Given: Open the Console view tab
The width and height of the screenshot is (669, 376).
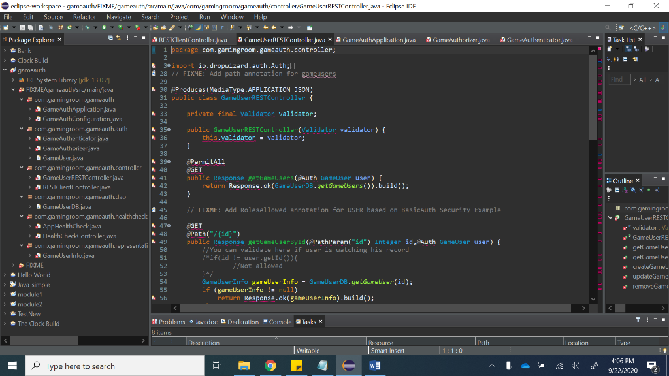Looking at the screenshot, I should tap(280, 322).
